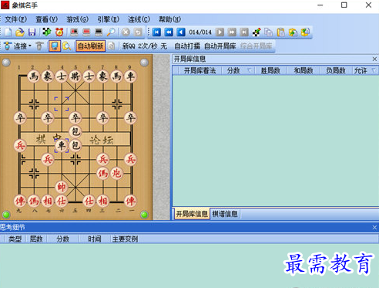Switch to 开局库信息 tab
The height and width of the screenshot is (288, 379).
click(192, 214)
